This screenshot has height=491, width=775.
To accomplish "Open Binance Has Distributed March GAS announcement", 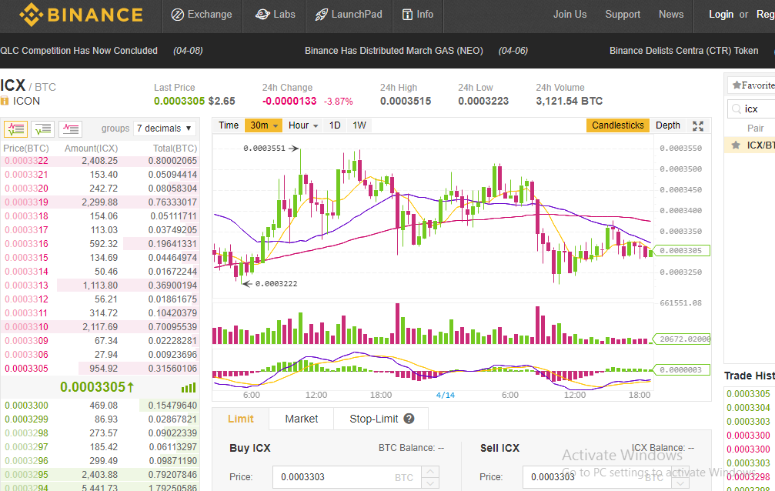I will (x=393, y=51).
